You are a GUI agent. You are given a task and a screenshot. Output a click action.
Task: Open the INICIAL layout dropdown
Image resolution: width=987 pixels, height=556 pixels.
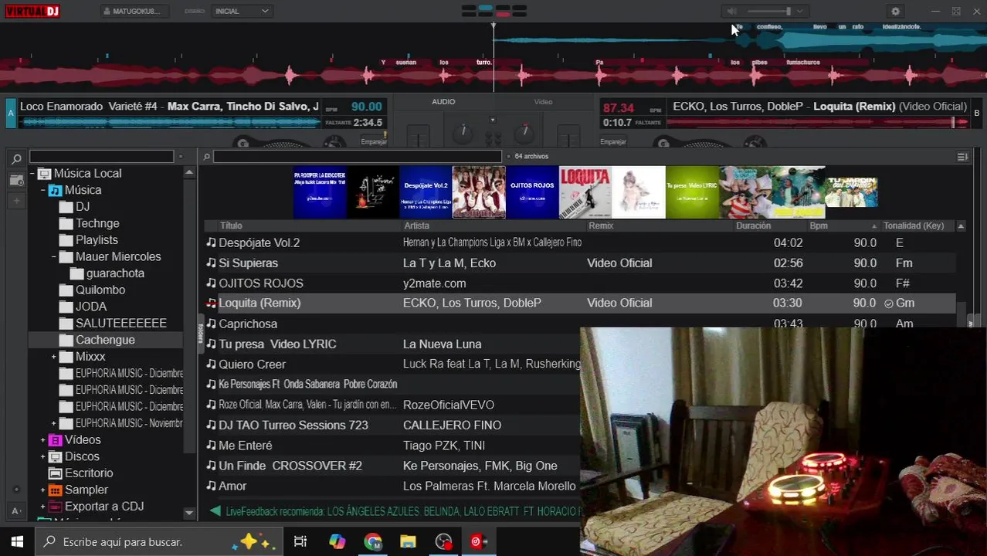[242, 12]
